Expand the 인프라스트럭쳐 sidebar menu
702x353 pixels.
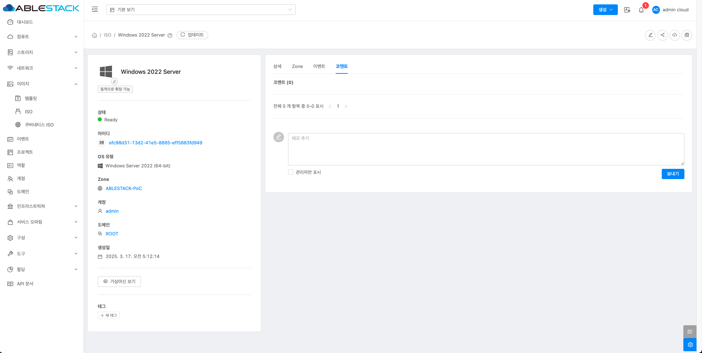pyautogui.click(x=42, y=206)
